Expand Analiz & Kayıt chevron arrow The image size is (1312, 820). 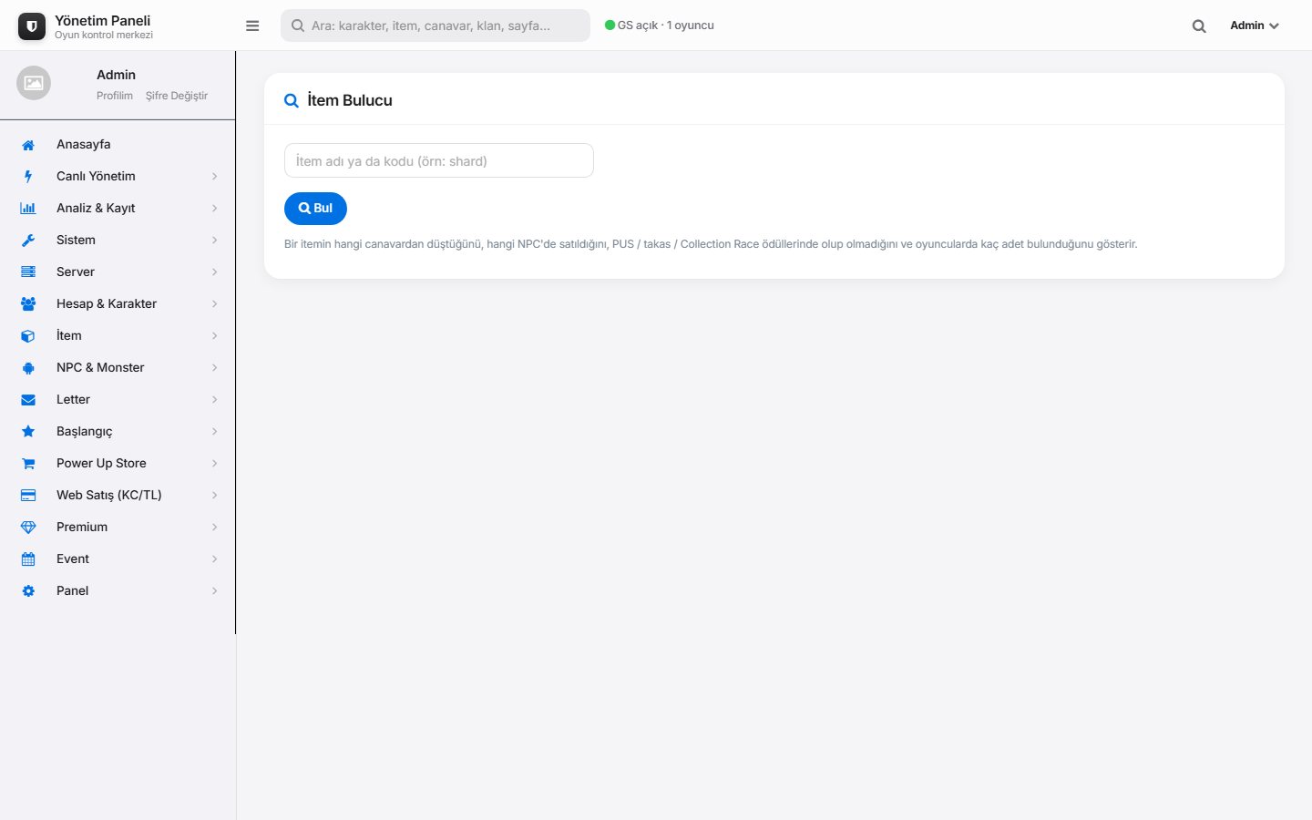coord(215,209)
